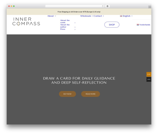Open the Contact page
158x134 pixels.
98,16
